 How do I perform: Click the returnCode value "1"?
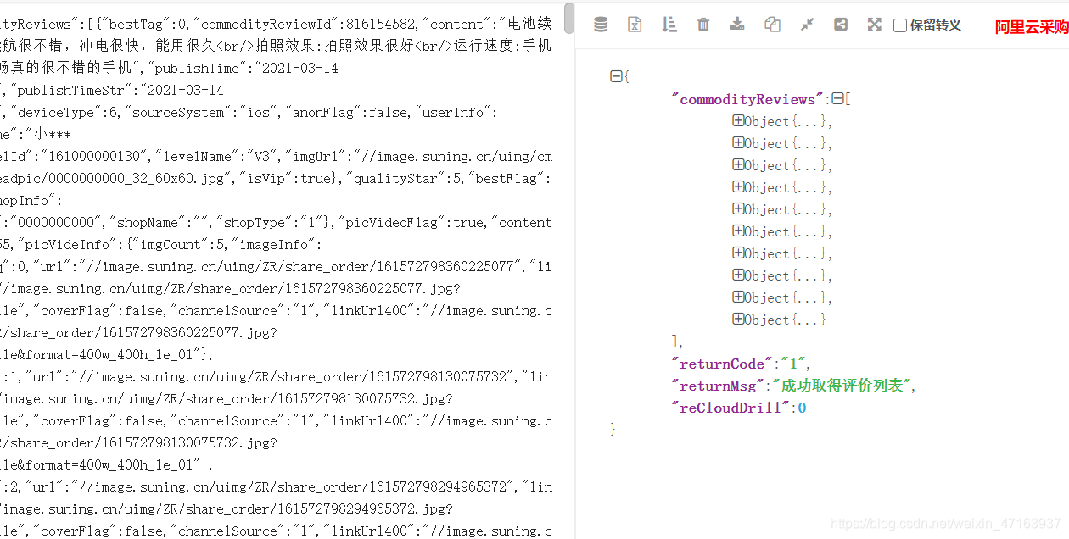click(795, 364)
